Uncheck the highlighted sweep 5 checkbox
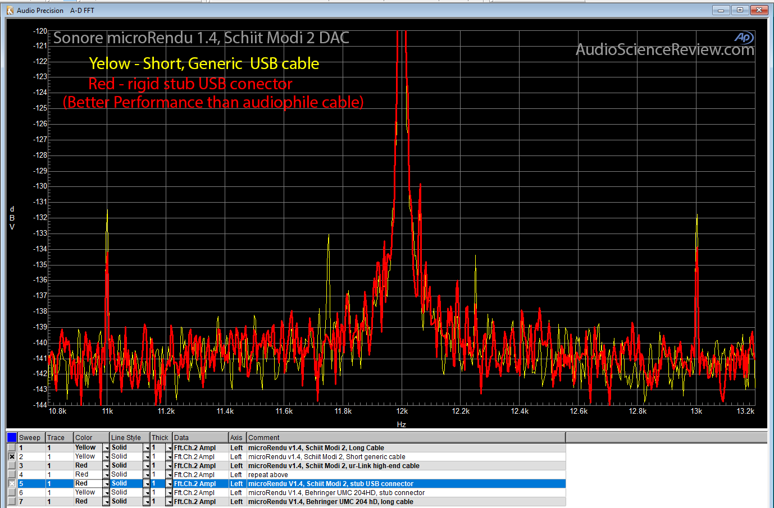 coord(12,484)
